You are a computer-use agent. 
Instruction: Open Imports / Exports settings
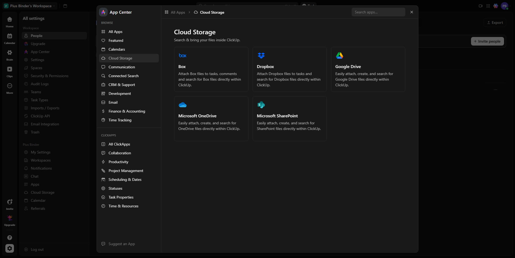(x=55, y=108)
